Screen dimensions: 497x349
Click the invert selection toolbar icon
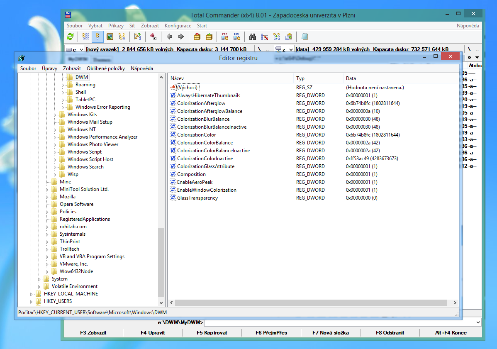pyautogui.click(x=138, y=37)
